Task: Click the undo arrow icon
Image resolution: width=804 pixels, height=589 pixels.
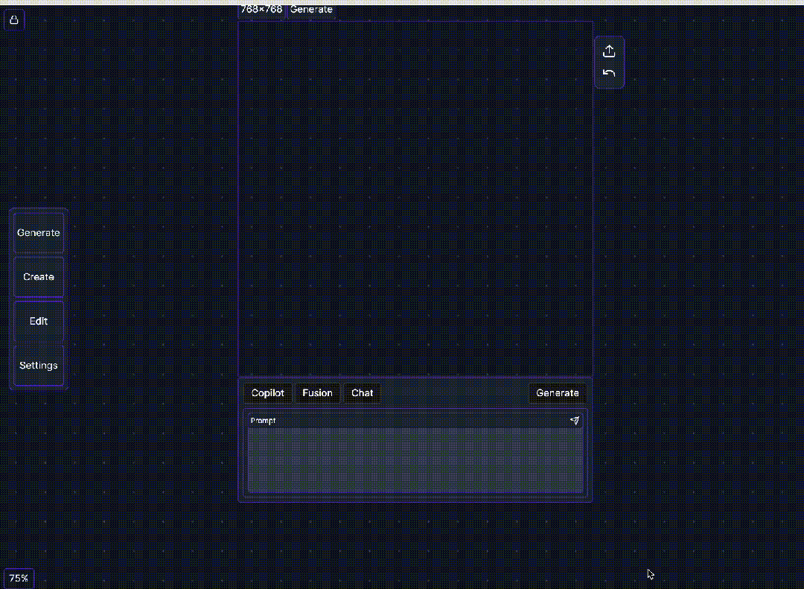Action: pos(609,74)
